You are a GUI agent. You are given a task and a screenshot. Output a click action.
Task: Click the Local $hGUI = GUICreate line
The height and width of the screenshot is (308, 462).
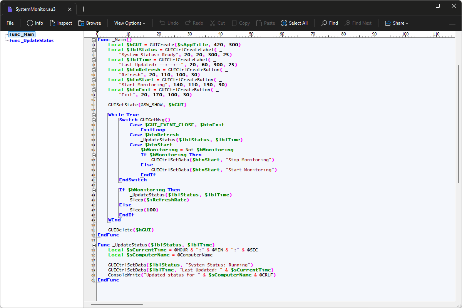click(174, 45)
